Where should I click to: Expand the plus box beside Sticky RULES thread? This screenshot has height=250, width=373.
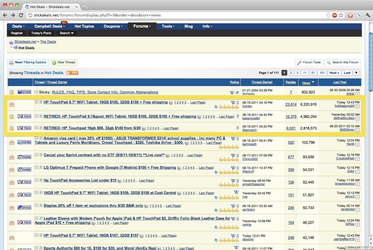pyautogui.click(x=37, y=92)
